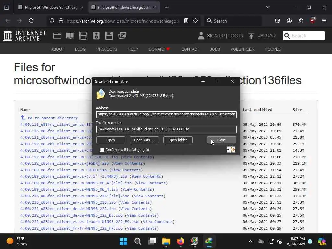
Task: Click the Open with... button
Action: [x=144, y=140]
